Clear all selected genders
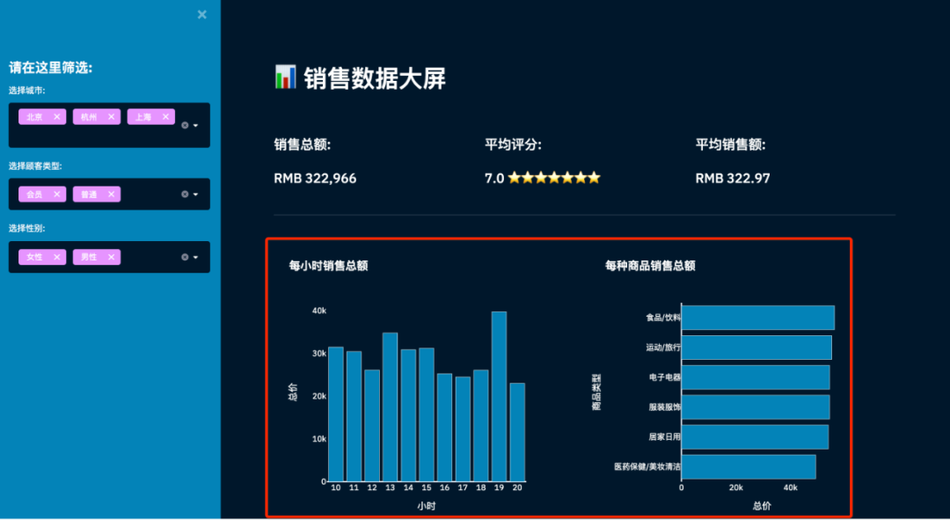950x520 pixels. pos(185,257)
